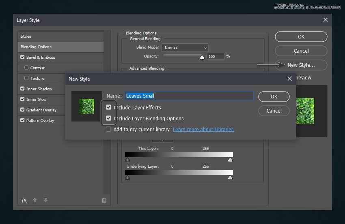Click the This Layer white slider handle

point(230,160)
